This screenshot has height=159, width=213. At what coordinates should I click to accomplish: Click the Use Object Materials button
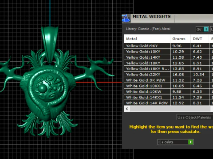[195, 117]
